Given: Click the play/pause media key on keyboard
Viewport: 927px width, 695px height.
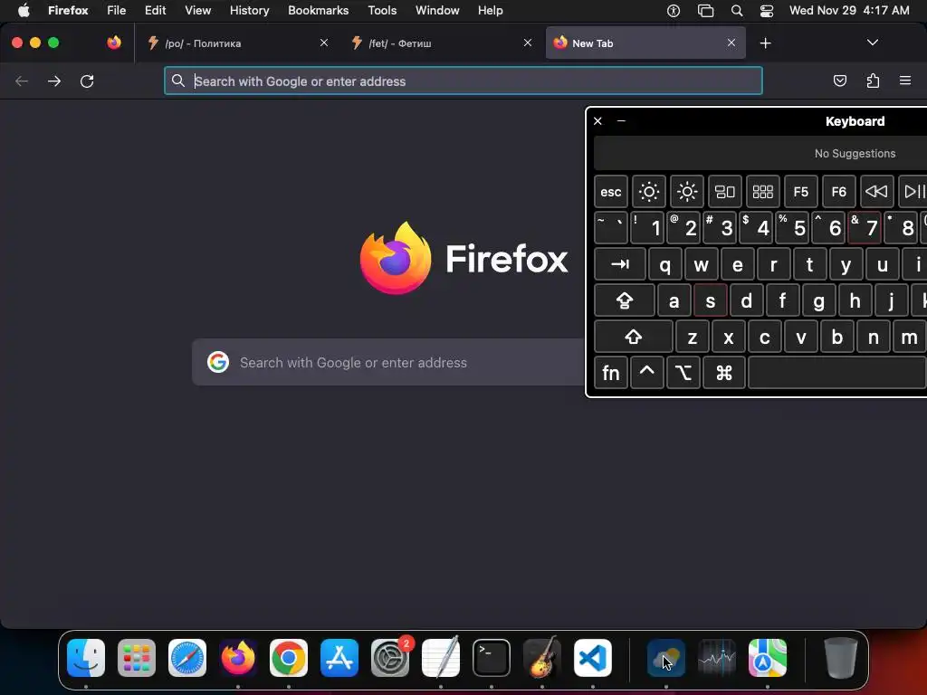Looking at the screenshot, I should click(913, 192).
